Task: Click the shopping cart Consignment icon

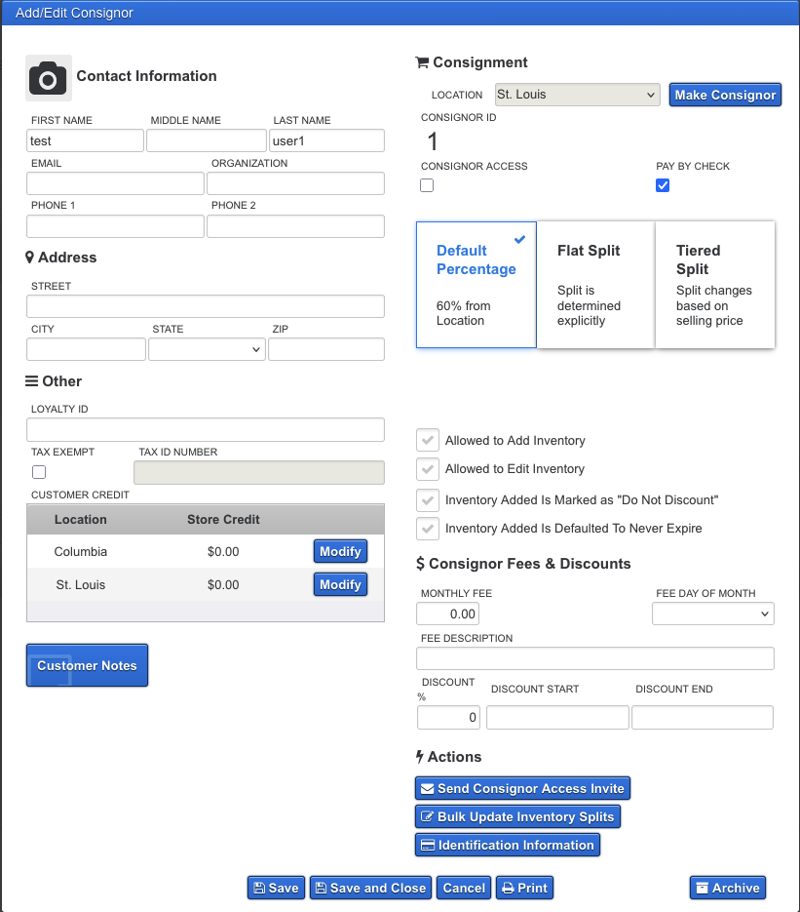Action: coord(422,62)
